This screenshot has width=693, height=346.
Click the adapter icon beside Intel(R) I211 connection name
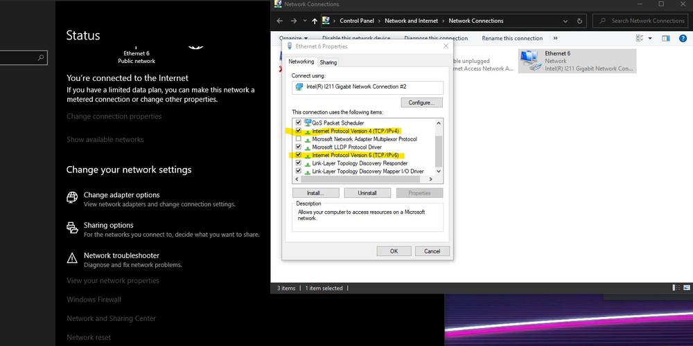click(299, 87)
